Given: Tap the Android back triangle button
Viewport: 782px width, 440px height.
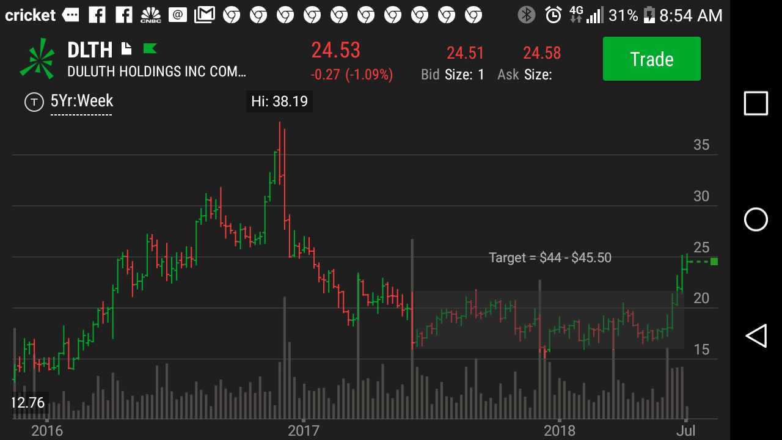Looking at the screenshot, I should (x=756, y=336).
